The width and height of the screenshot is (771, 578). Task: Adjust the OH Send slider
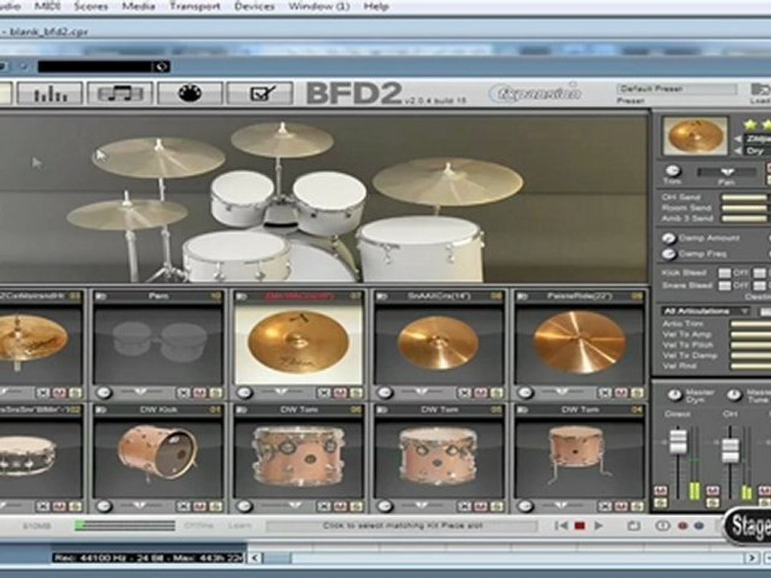point(745,197)
